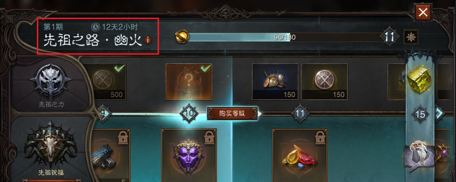Image resolution: width=456 pixels, height=182 pixels.
Task: Click the info icon beside 先祖之路·幽火
Action: coord(148,40)
